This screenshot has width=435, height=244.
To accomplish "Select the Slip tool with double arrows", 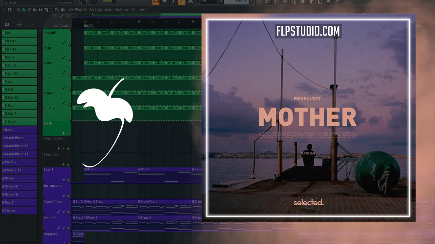I will [x=40, y=9].
